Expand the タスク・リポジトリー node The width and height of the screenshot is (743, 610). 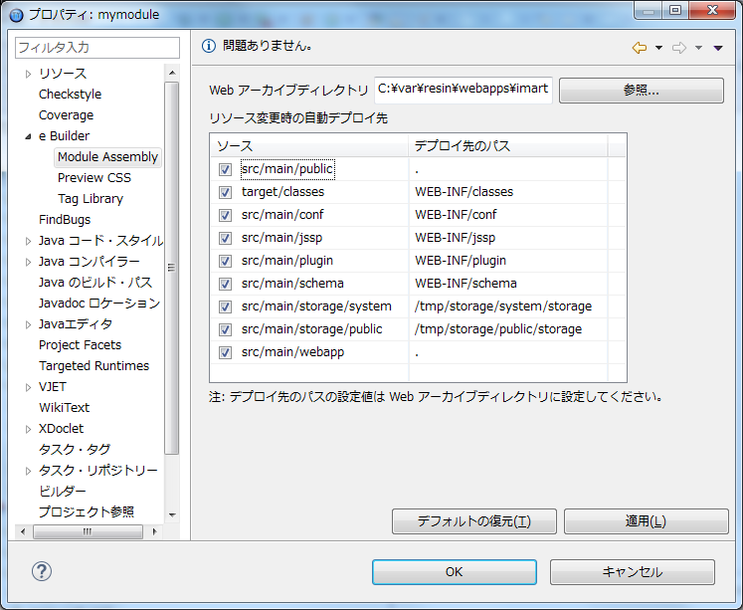coord(28,471)
